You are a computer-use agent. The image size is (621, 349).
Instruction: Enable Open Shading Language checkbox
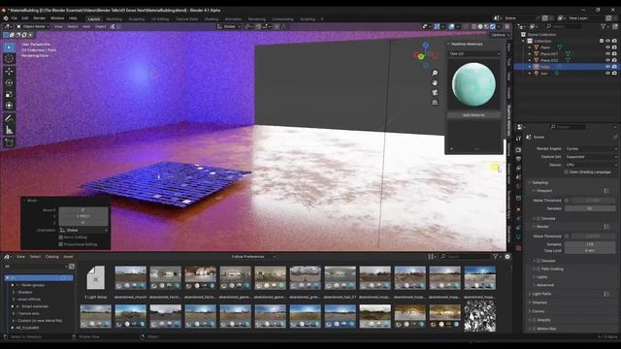[x=566, y=173]
